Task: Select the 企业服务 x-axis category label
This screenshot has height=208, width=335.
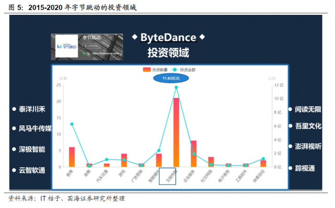Action: tap(189, 176)
